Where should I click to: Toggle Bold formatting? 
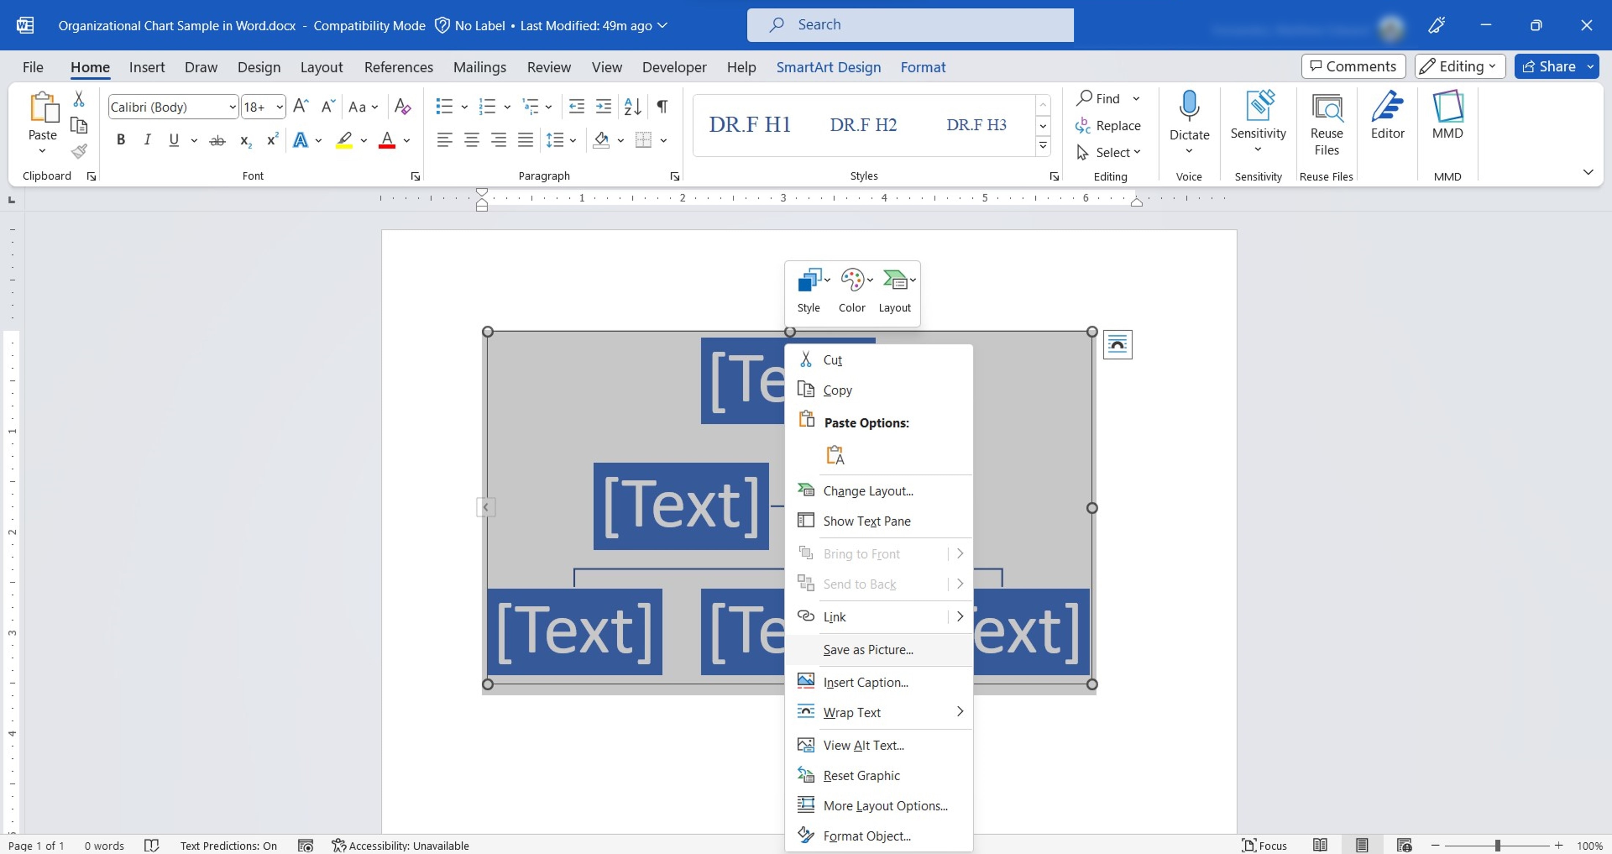(x=121, y=140)
